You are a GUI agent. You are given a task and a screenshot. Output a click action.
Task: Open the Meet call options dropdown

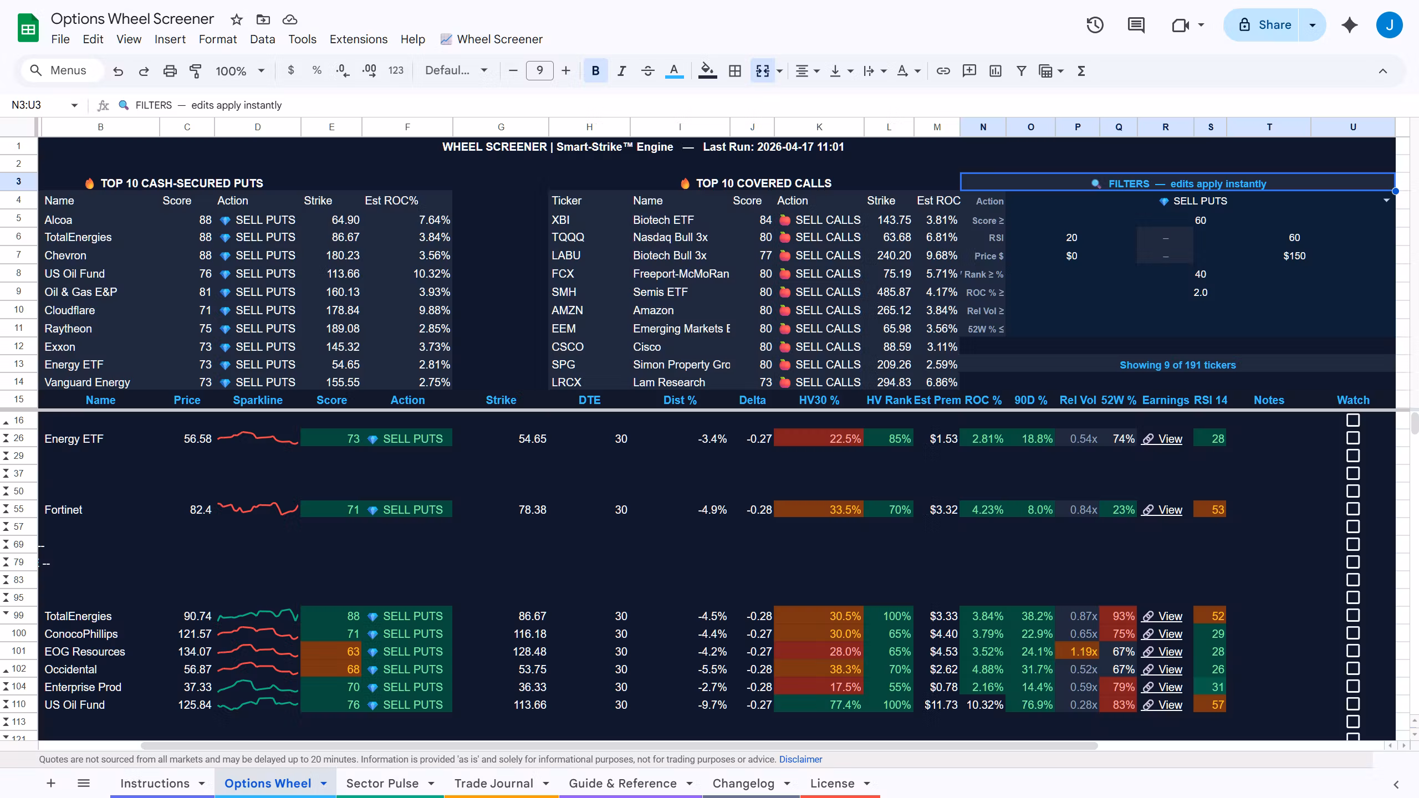(1201, 25)
